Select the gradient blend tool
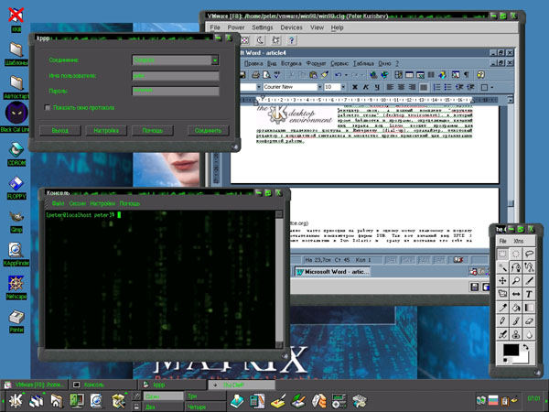The height and width of the screenshot is (412, 549). [529, 308]
